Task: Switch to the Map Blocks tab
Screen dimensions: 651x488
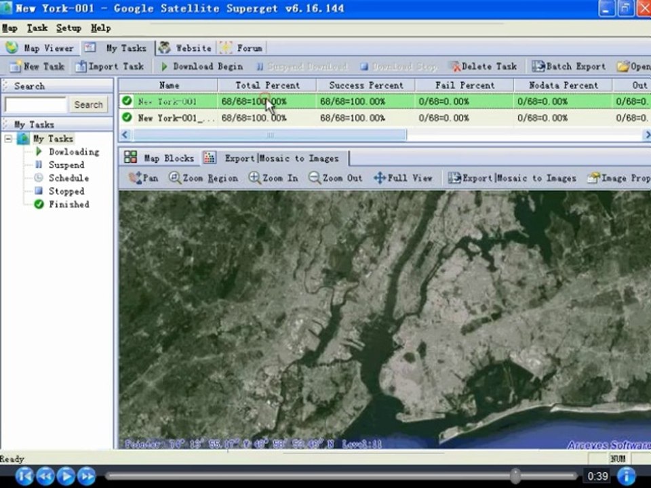Action: point(160,158)
